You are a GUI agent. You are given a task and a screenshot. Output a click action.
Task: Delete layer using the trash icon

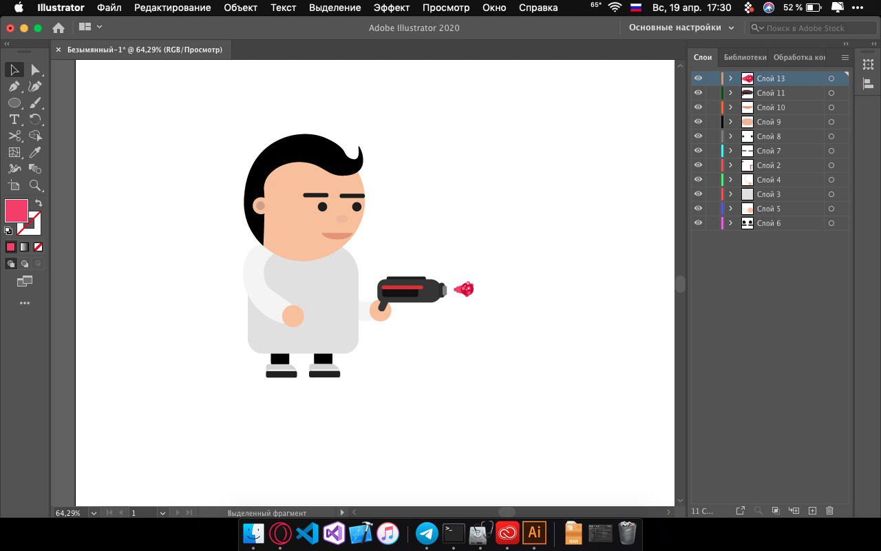pyautogui.click(x=829, y=511)
